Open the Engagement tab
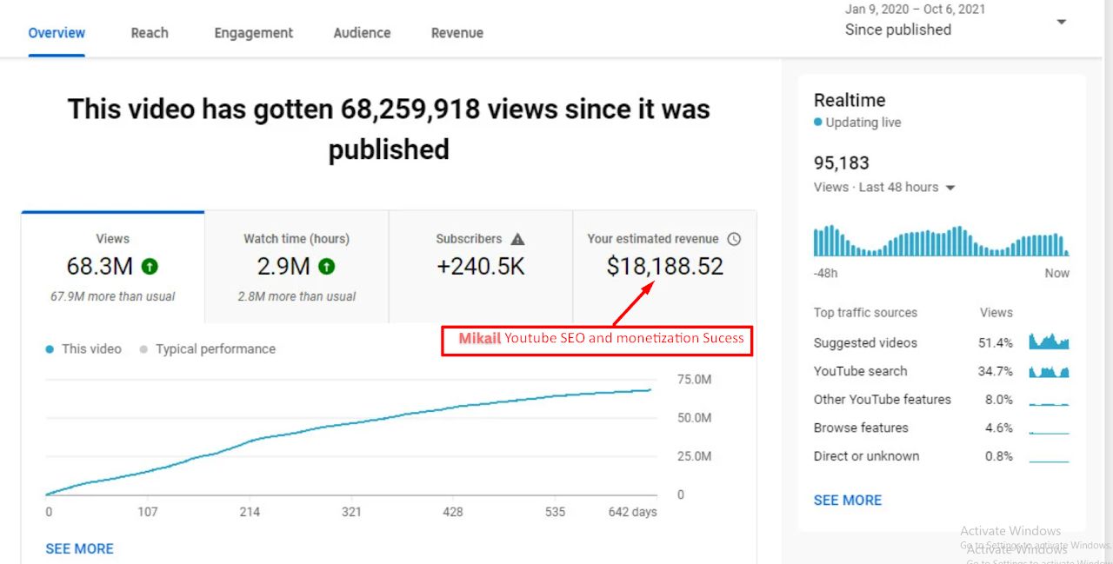Viewport: 1113px width, 564px height. click(x=254, y=33)
